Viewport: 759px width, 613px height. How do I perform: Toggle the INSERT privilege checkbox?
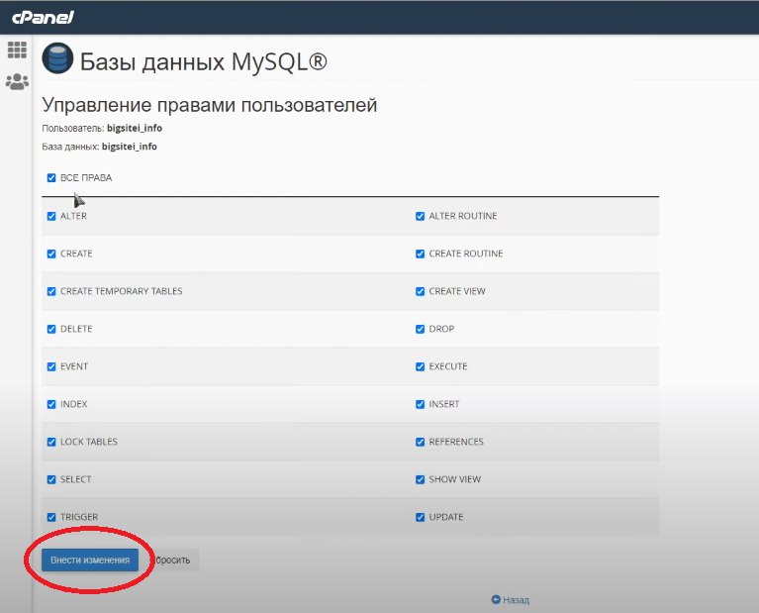[421, 404]
